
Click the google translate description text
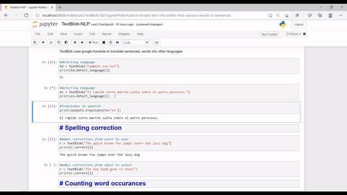tap(121, 51)
